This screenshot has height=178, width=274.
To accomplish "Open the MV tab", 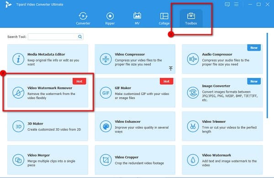I will (x=137, y=18).
